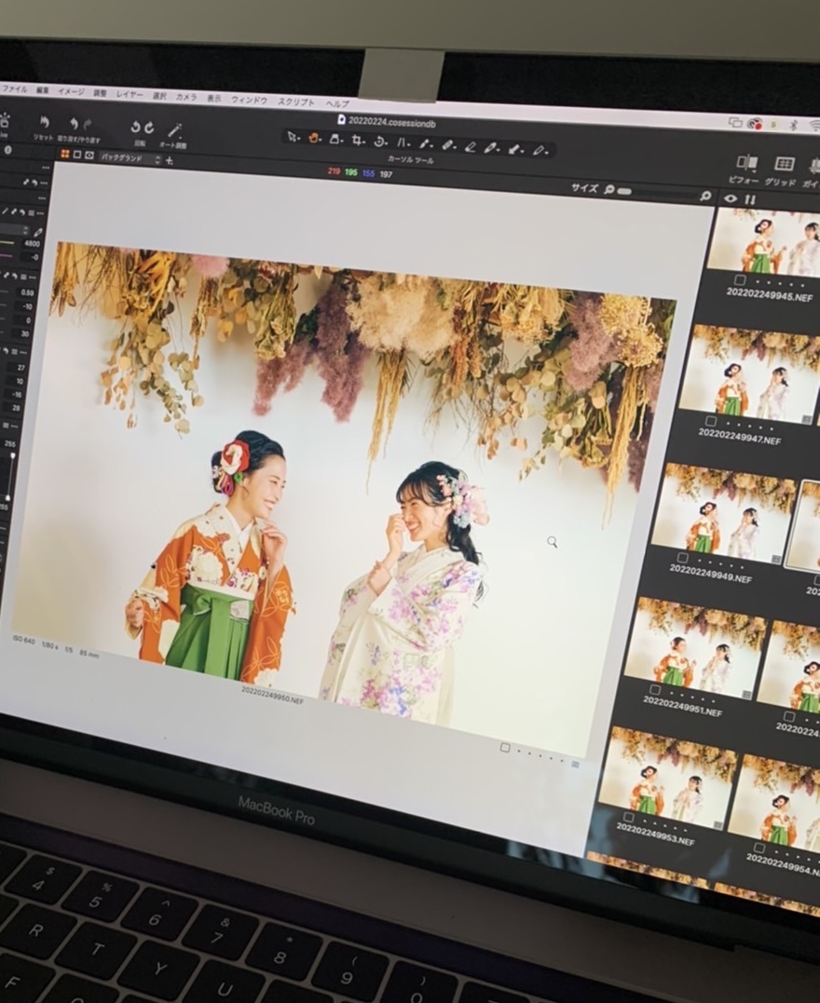Tick the checkbox for 202202249951.NEF
Viewport: 820px width, 1003px height.
pyautogui.click(x=655, y=689)
